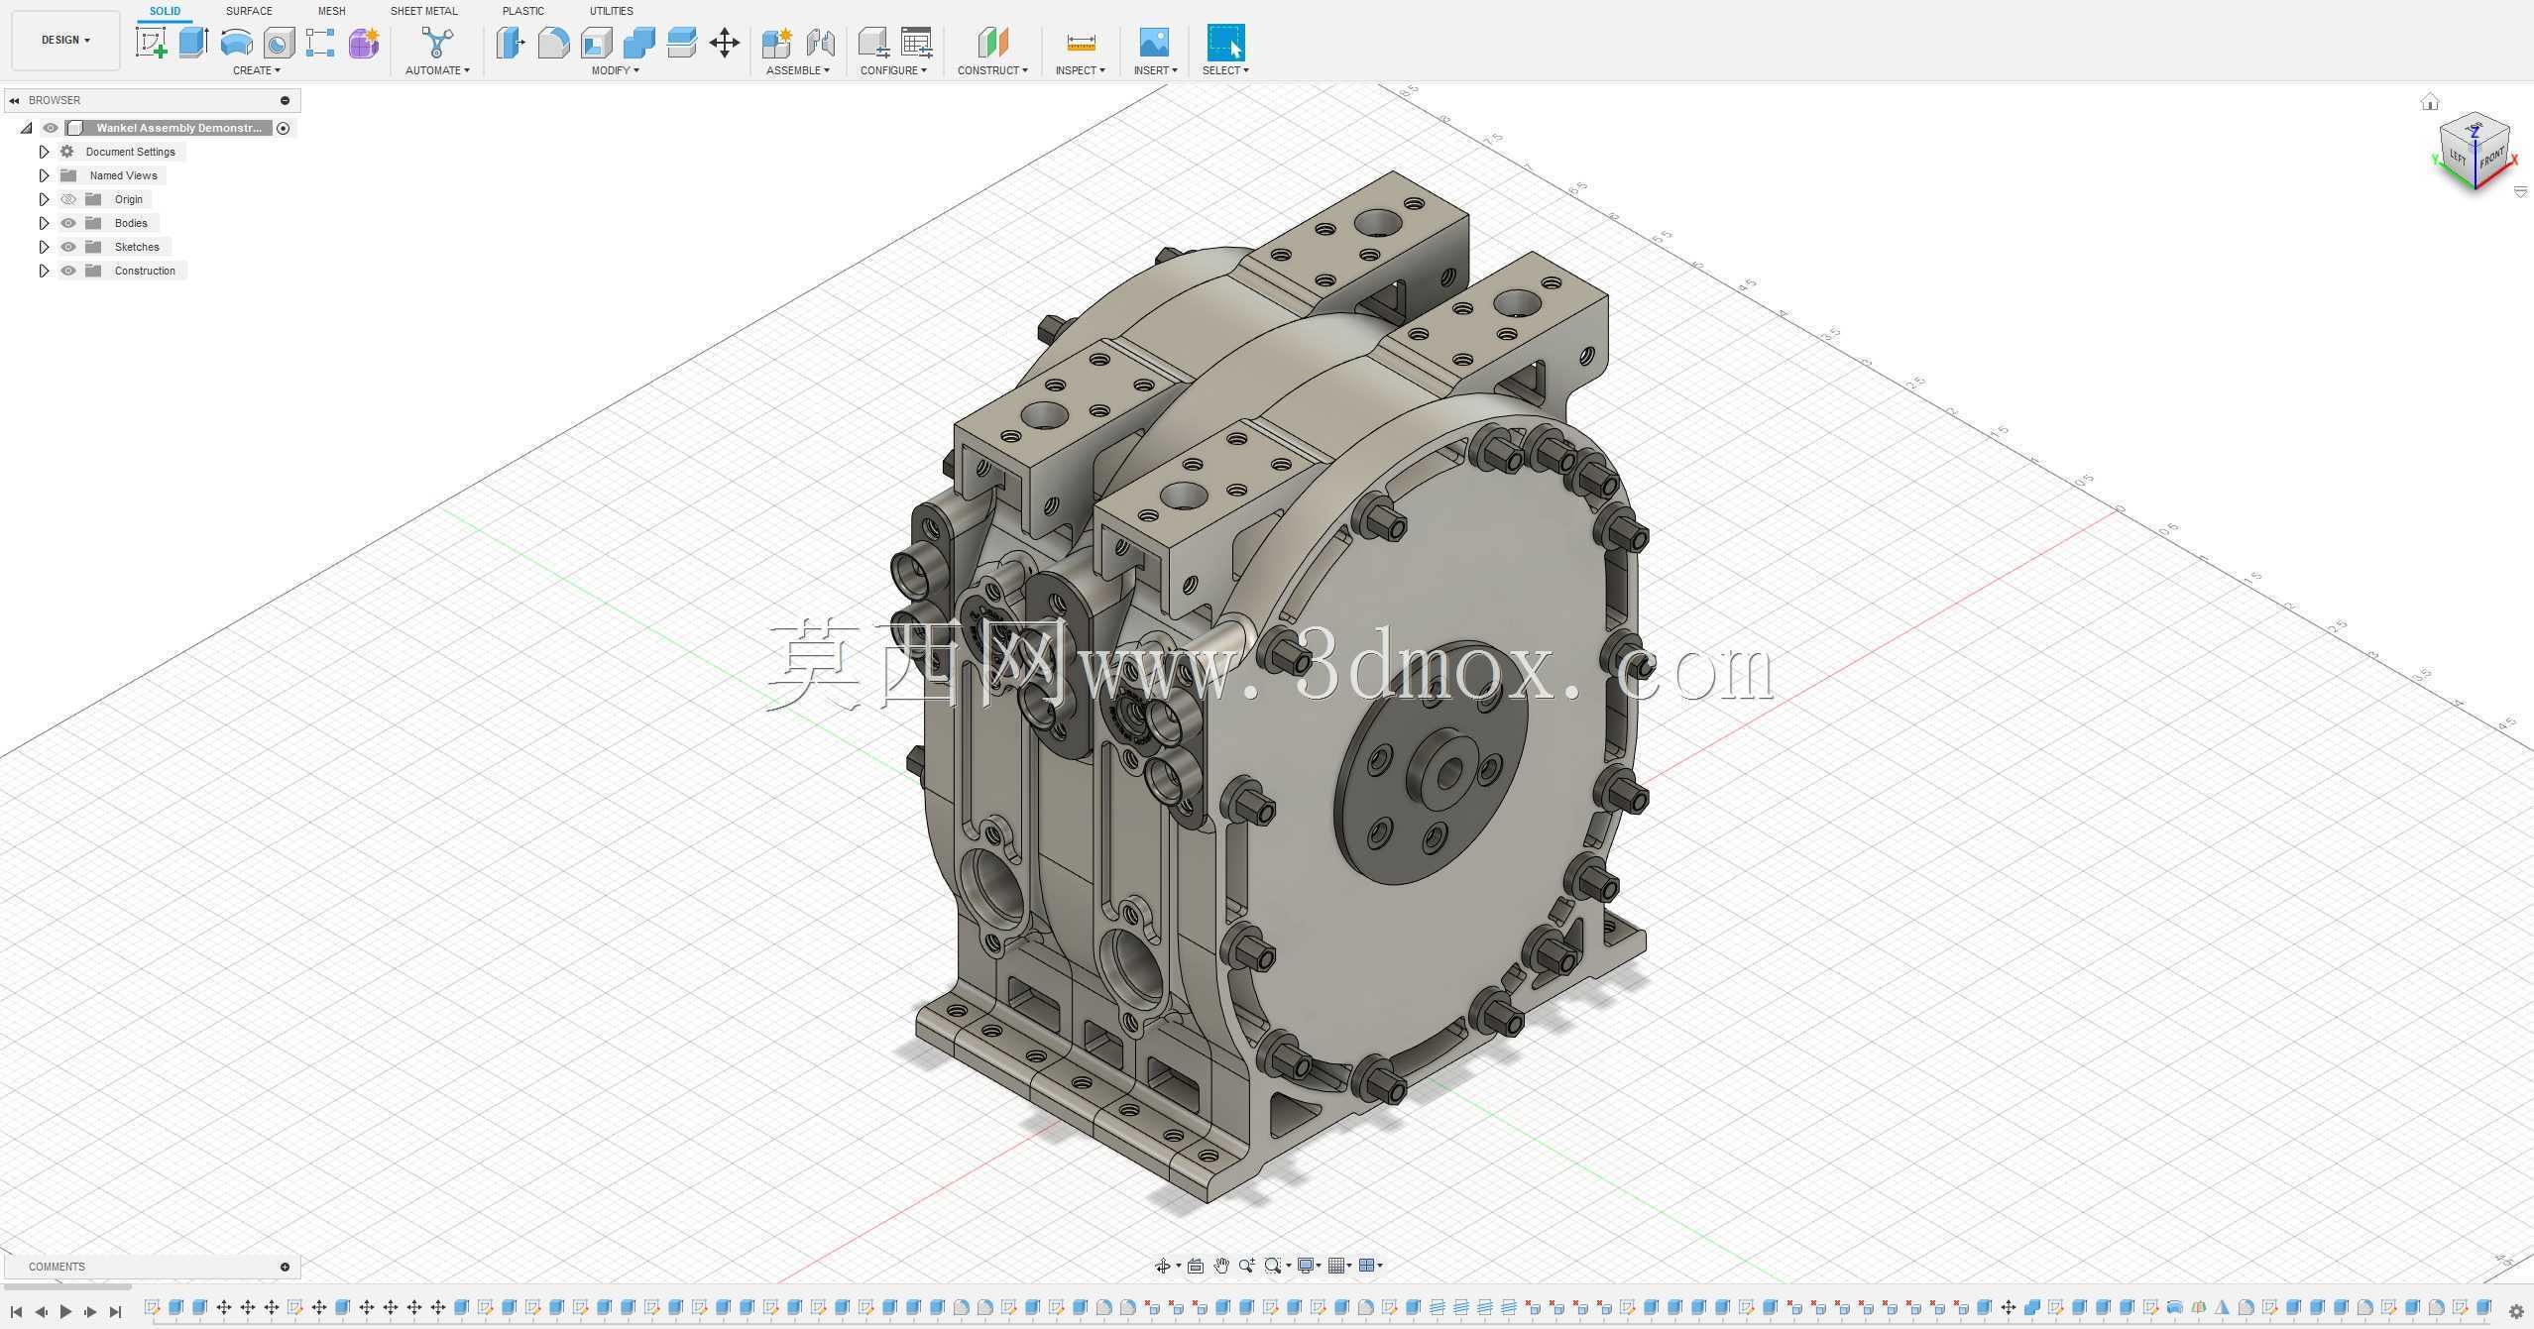Select the Press Pull tool
Viewport: 2534px width, 1329px height.
(x=510, y=43)
